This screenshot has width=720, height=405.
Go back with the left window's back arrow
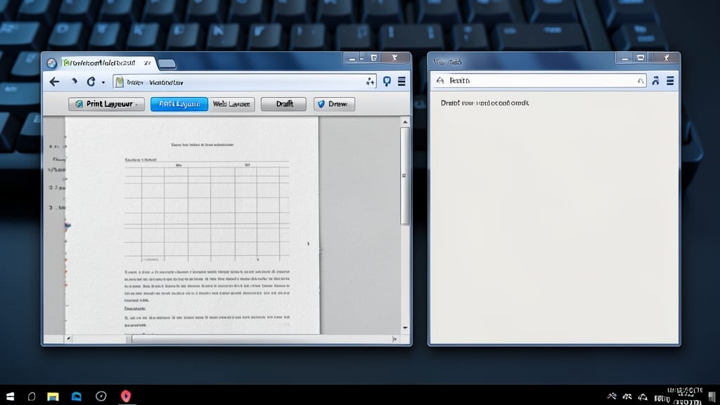tap(54, 82)
